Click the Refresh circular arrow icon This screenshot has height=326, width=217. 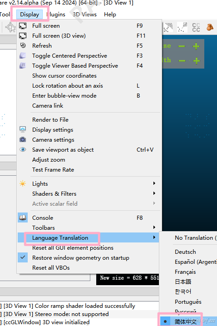tap(23, 45)
